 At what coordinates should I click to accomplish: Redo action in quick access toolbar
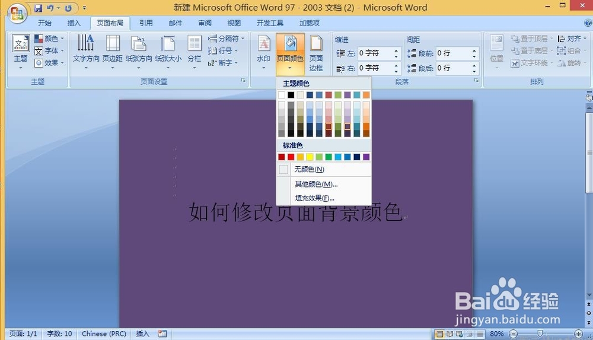(x=68, y=8)
